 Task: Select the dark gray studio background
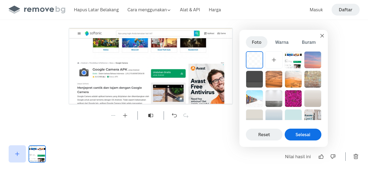[254, 79]
